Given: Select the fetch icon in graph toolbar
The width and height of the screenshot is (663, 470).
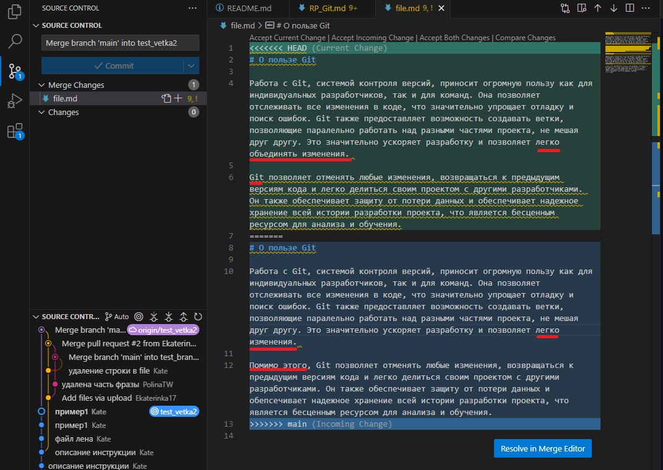Looking at the screenshot, I should 154,317.
